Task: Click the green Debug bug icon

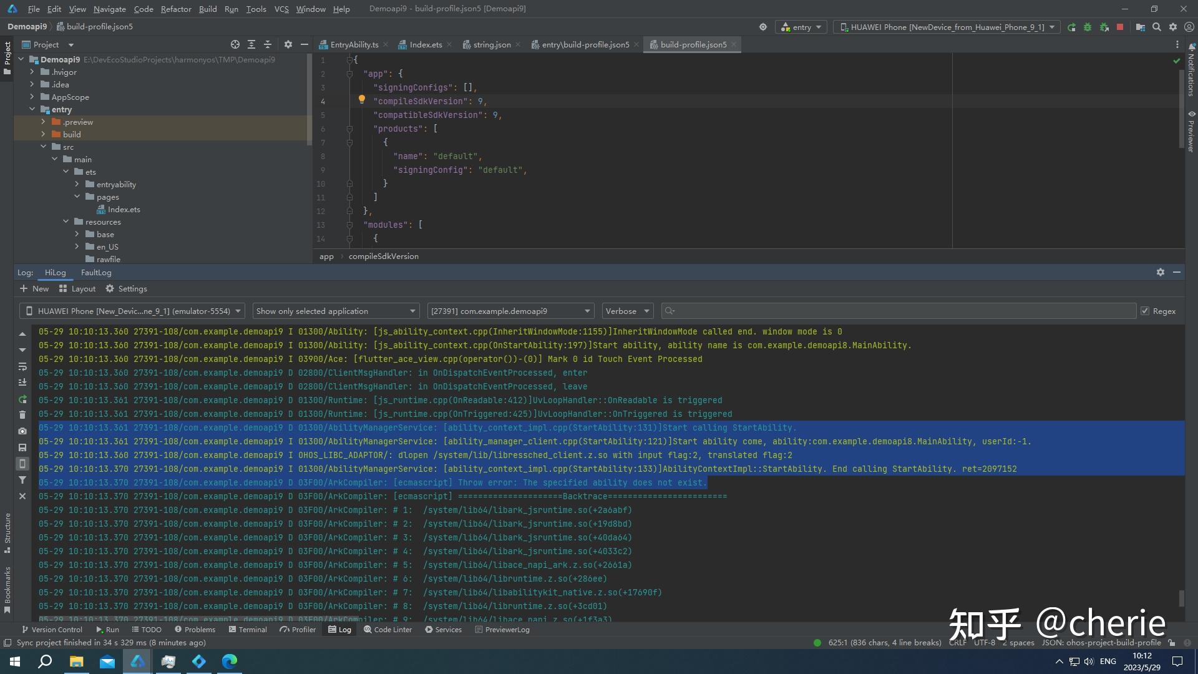Action: pos(1088,27)
